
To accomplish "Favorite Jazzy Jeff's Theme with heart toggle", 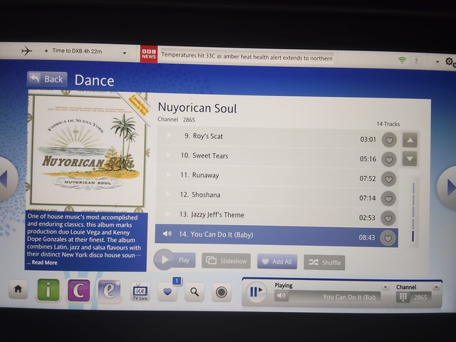I will (388, 219).
